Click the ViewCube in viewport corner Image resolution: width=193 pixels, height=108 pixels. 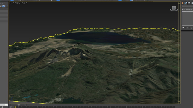[x=174, y=8]
